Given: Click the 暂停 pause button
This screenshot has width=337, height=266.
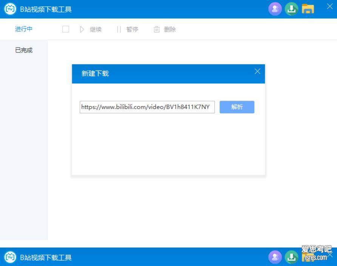Looking at the screenshot, I should (x=127, y=29).
